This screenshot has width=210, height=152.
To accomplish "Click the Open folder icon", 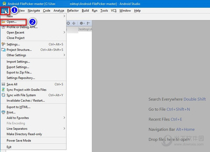I will point(3,22).
